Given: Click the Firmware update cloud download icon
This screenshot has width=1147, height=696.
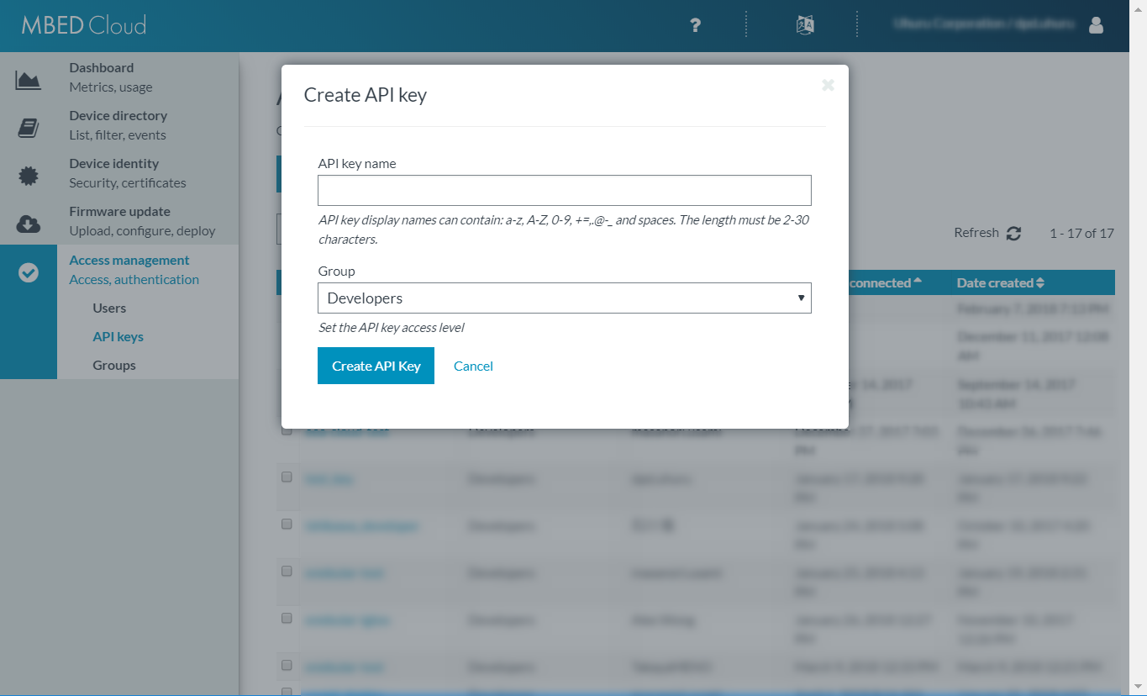Looking at the screenshot, I should [28, 224].
